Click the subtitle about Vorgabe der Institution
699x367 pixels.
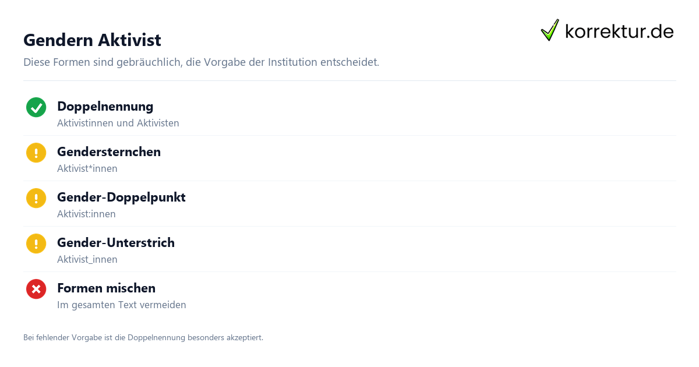coord(201,62)
